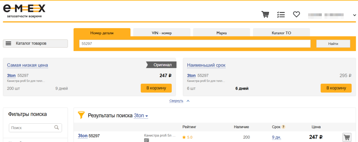Click the 6 шт quantity text

191,89
